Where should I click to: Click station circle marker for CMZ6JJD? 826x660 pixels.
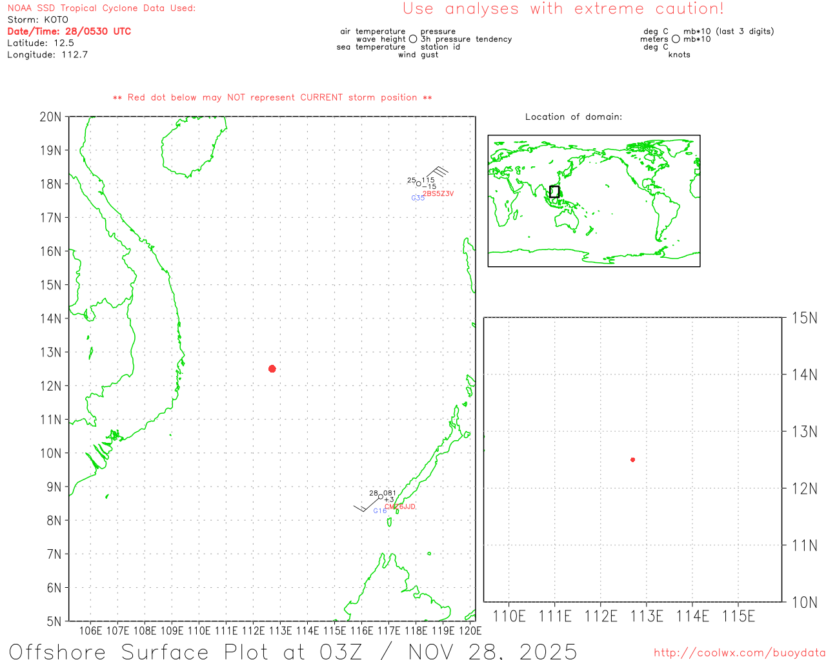point(381,496)
